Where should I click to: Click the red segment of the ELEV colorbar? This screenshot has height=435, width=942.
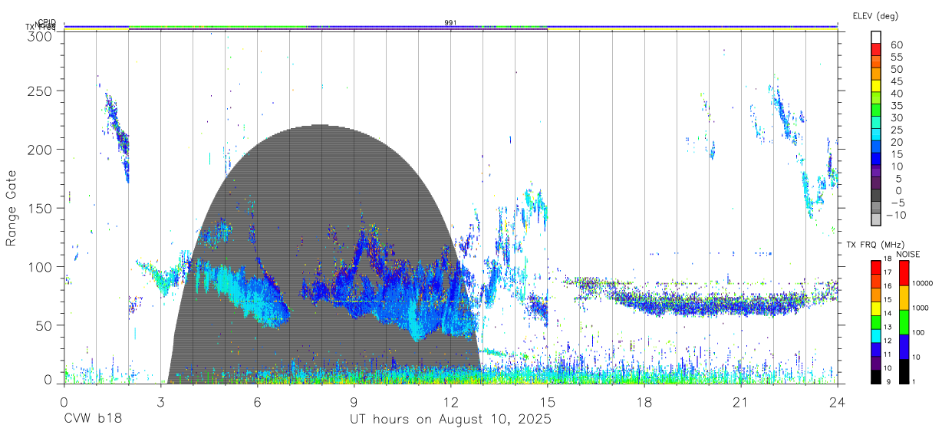[x=876, y=50]
